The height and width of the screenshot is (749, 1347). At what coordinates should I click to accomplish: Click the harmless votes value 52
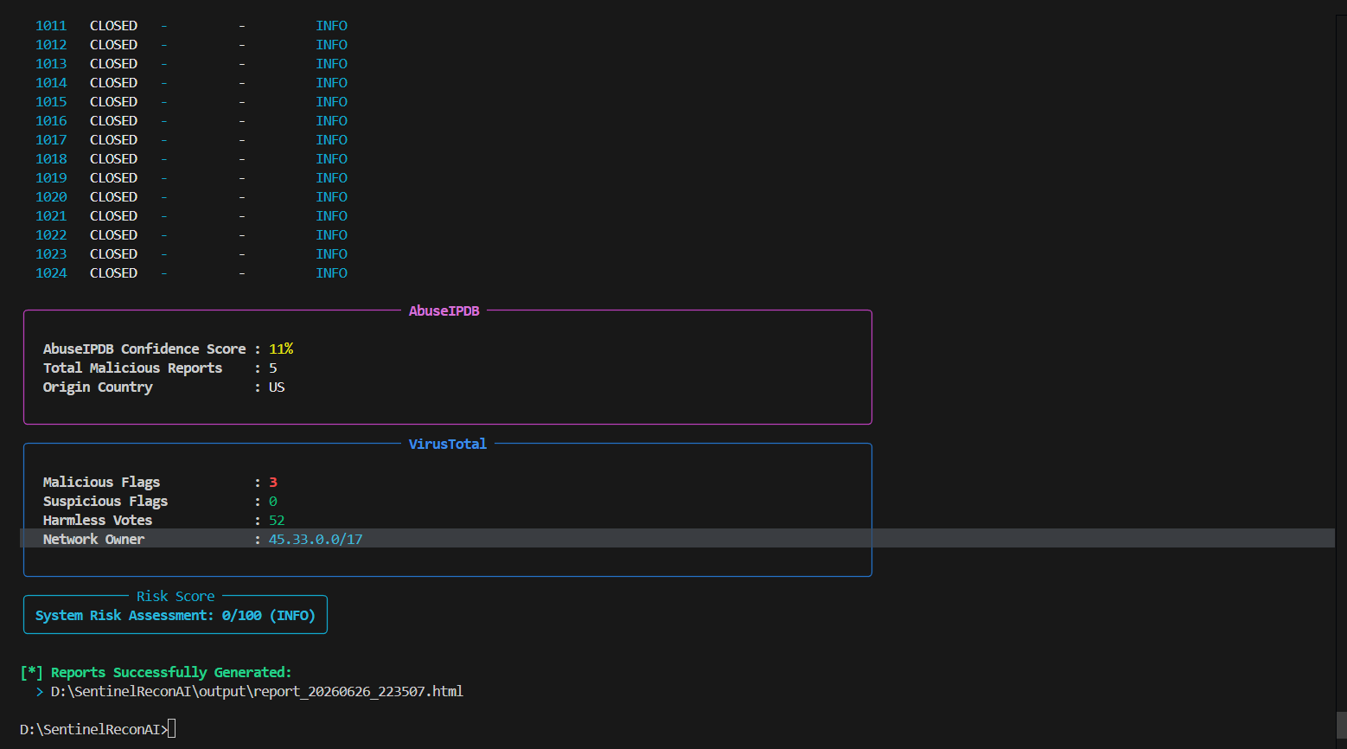(277, 521)
